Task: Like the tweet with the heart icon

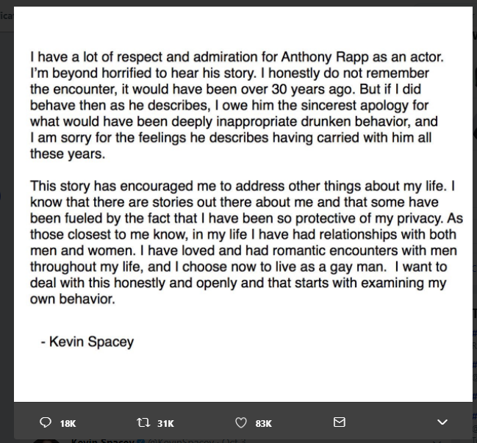Action: (241, 423)
